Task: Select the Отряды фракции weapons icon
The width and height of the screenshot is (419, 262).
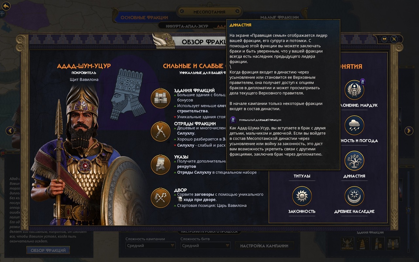Action: [161, 131]
